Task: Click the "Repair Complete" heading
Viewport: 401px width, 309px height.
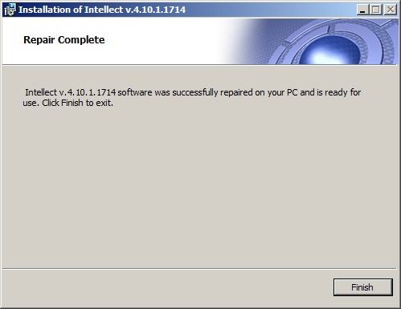Action: (64, 40)
